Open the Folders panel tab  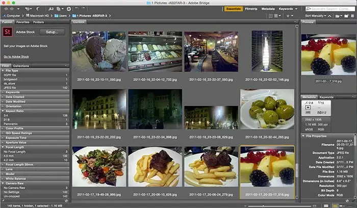[x=38, y=22]
